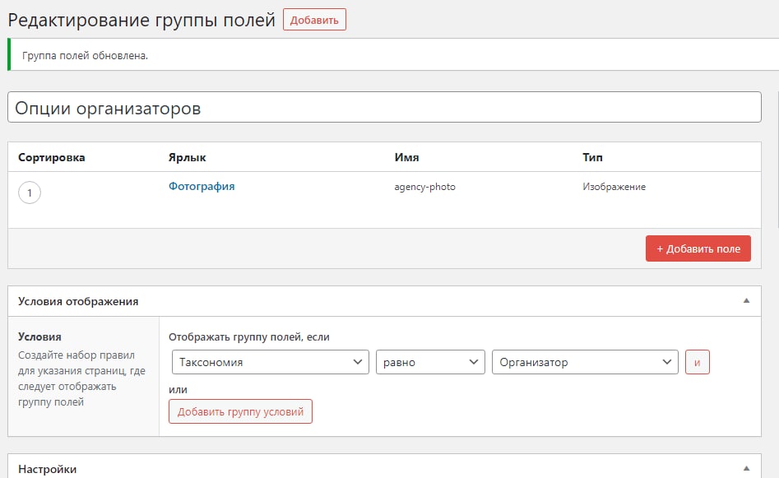
Task: Click Добавить группу условий button
Action: (240, 411)
